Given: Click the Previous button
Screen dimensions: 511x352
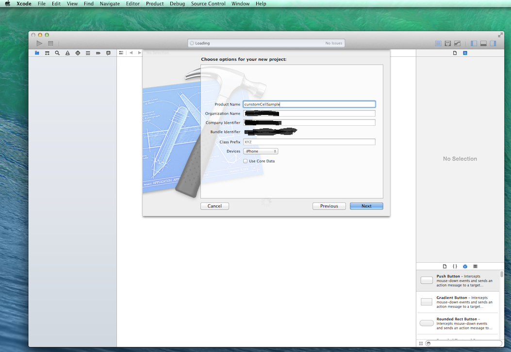Looking at the screenshot, I should tap(329, 206).
